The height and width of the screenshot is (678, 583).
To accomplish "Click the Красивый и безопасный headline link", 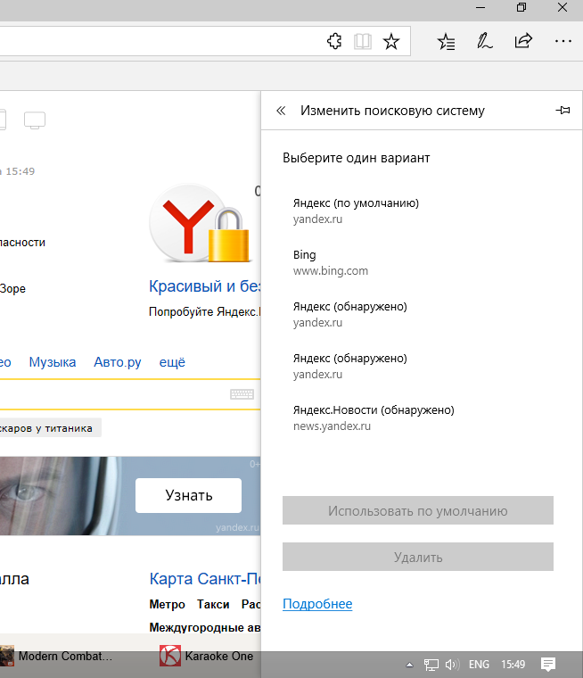I will tap(205, 286).
